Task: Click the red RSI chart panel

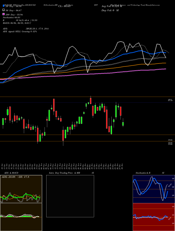Action: pyautogui.click(x=154, y=217)
